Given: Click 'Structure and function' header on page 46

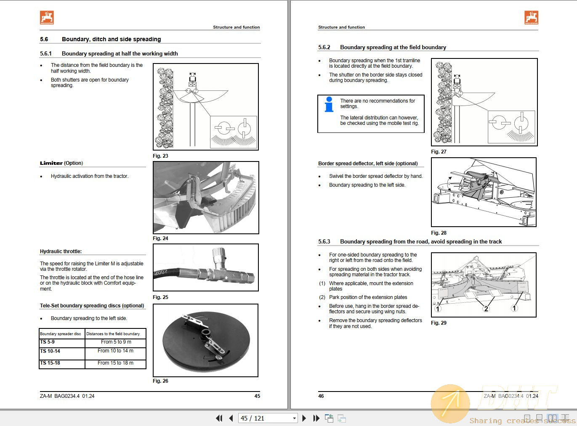Looking at the screenshot, I should pos(341,27).
